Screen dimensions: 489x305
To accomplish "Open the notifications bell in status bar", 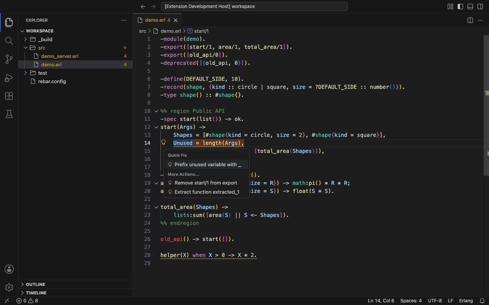I will click(x=482, y=301).
